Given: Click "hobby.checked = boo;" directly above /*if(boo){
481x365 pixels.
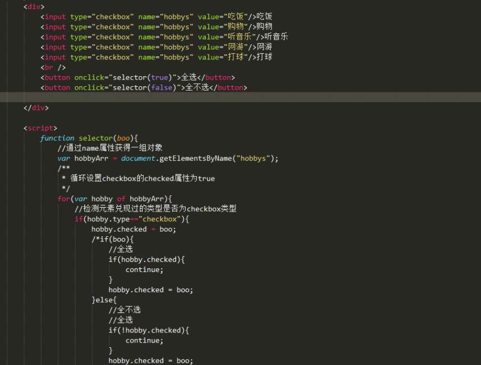Looking at the screenshot, I should pos(134,230).
